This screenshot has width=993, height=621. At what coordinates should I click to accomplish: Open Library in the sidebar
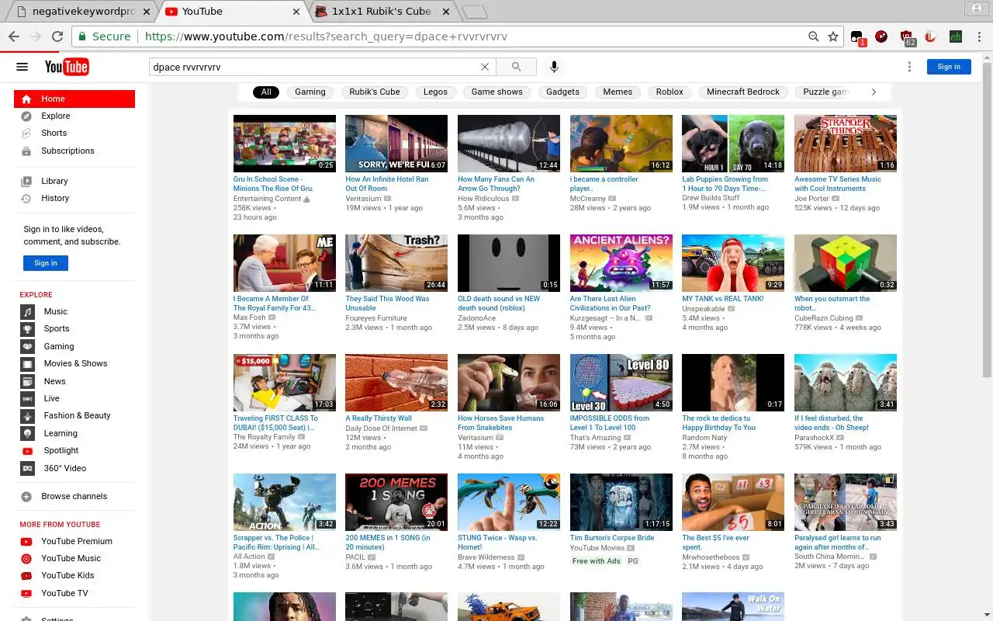click(x=74, y=181)
